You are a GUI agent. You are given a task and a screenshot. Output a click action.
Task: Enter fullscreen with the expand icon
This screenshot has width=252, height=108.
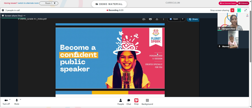point(245,10)
